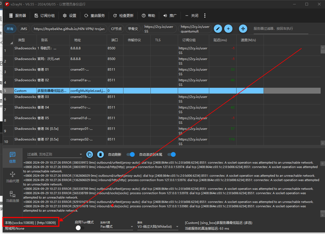The width and height of the screenshot is (325, 234).
Task: Open the three-dot more options menu
Action: click(205, 16)
